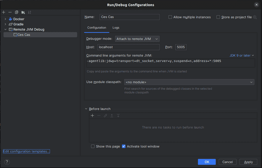This screenshot has height=168, width=262.
Task: Click the Name input field
Action: pyautogui.click(x=129, y=17)
